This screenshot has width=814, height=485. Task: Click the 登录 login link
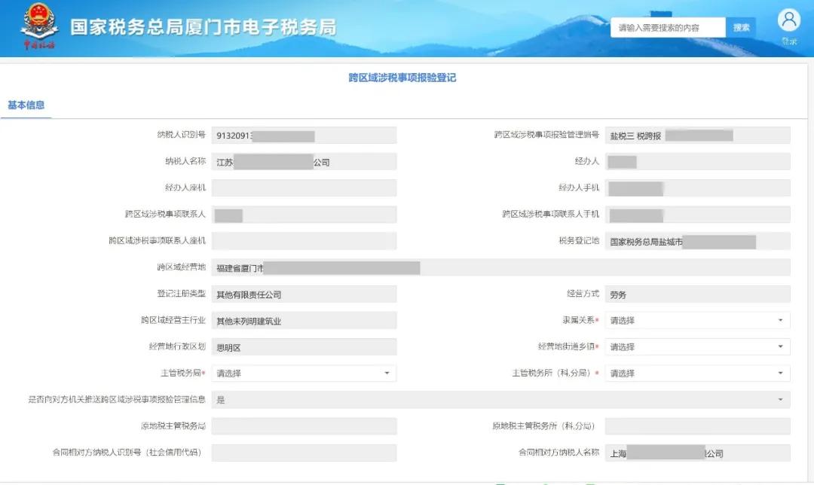(x=788, y=41)
